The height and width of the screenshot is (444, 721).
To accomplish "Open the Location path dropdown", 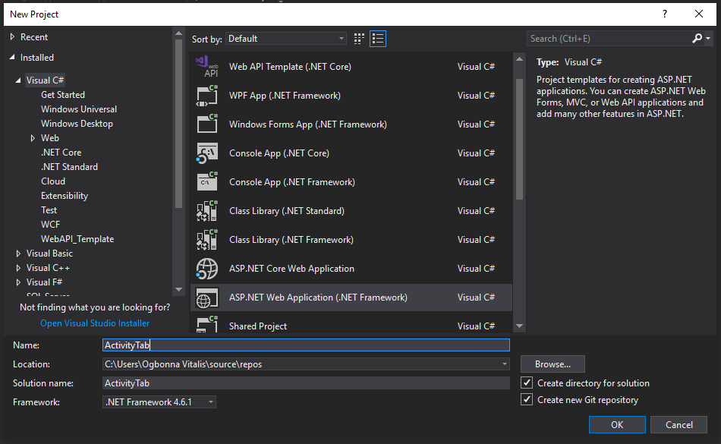I will [505, 364].
